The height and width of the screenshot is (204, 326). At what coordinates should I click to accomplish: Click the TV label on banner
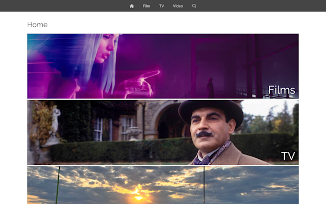point(288,156)
